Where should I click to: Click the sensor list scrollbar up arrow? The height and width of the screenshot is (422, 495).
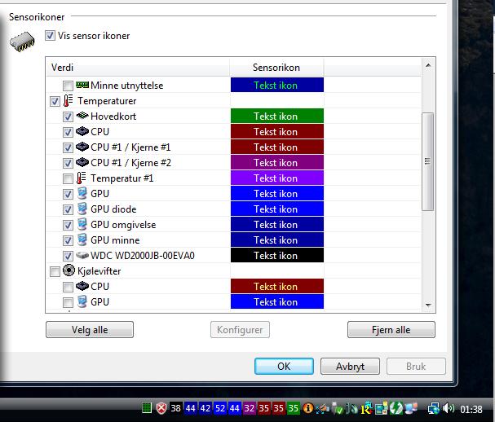tap(428, 65)
